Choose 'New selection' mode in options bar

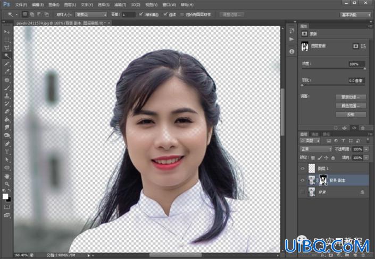[25, 14]
